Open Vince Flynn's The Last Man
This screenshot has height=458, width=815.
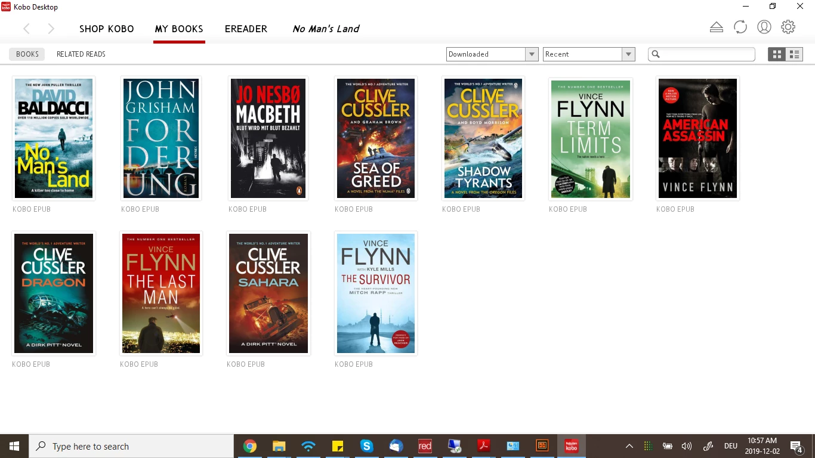161,293
